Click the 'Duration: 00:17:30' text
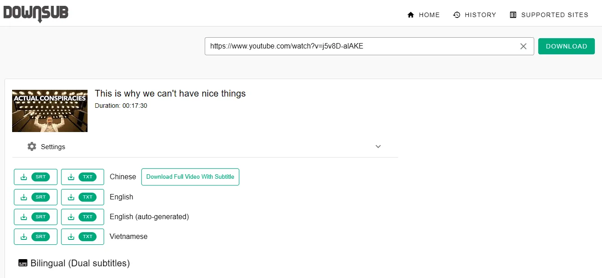 click(121, 106)
